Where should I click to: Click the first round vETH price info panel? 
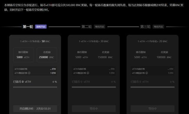[x=35, y=71]
